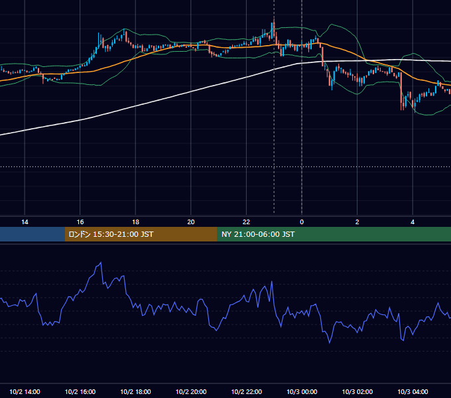The image size is (451, 398).
Task: Click the 18 hour label on upper axis
Action: coord(135,222)
